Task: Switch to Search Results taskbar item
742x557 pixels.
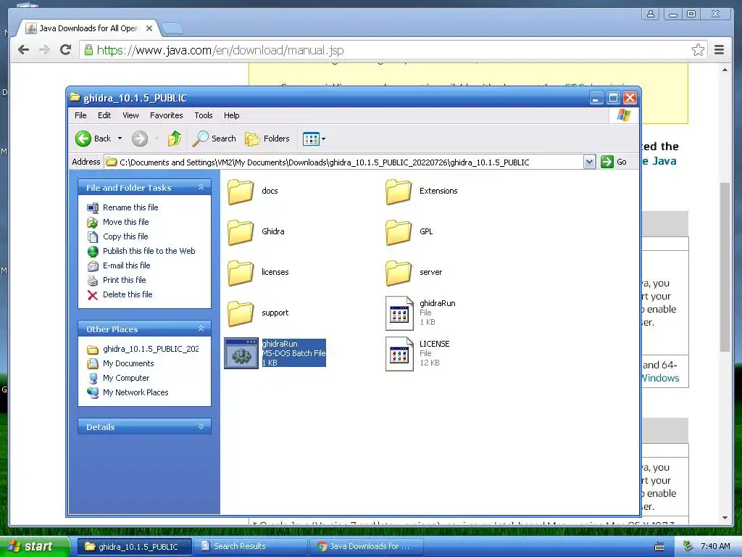Action: 249,546
